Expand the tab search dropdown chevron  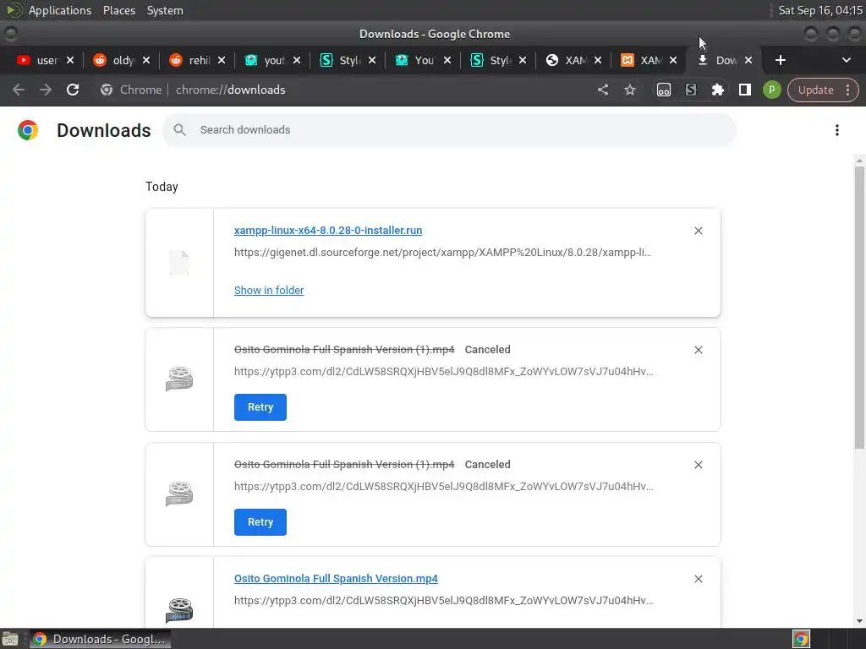point(846,60)
